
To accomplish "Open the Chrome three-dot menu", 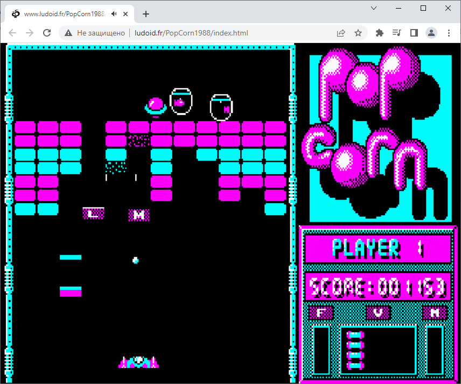I will (449, 33).
